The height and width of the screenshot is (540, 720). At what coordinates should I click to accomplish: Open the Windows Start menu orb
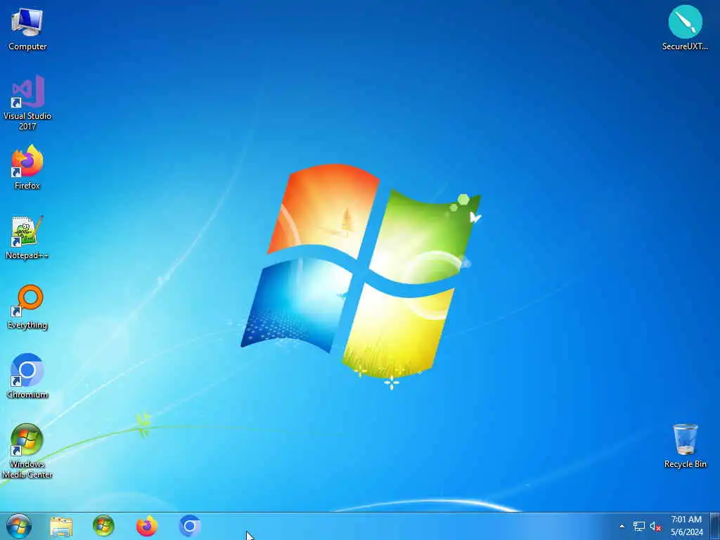click(x=19, y=526)
